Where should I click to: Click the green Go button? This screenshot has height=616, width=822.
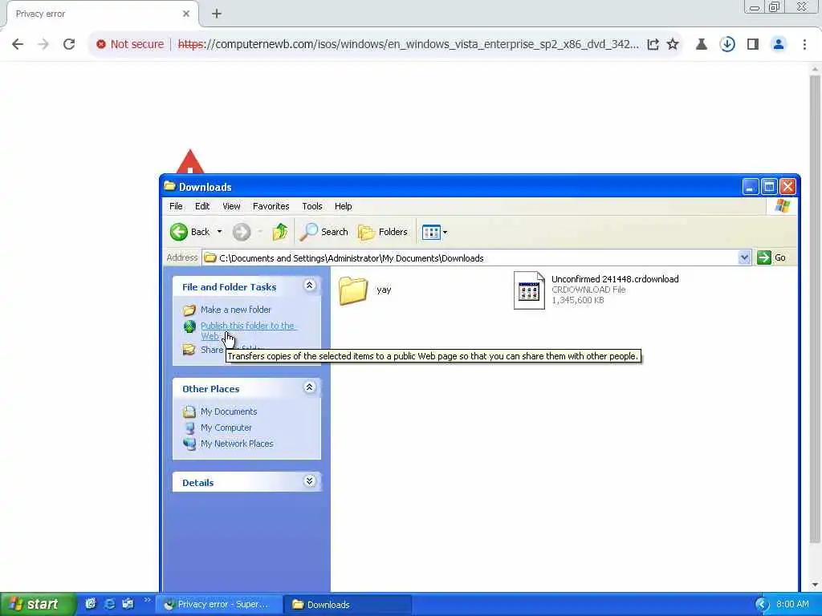point(772,257)
